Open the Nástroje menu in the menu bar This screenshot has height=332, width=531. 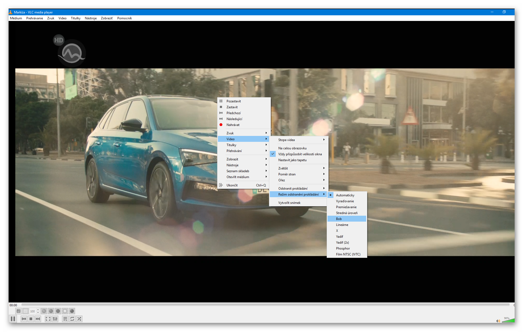[90, 18]
